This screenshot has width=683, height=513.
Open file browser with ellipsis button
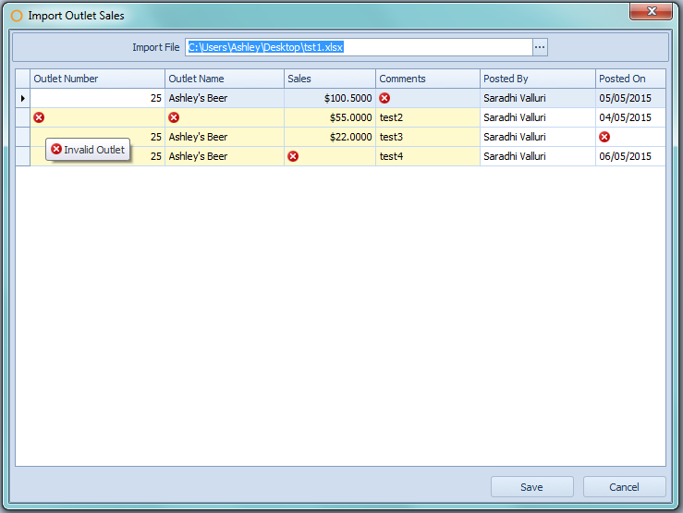540,47
